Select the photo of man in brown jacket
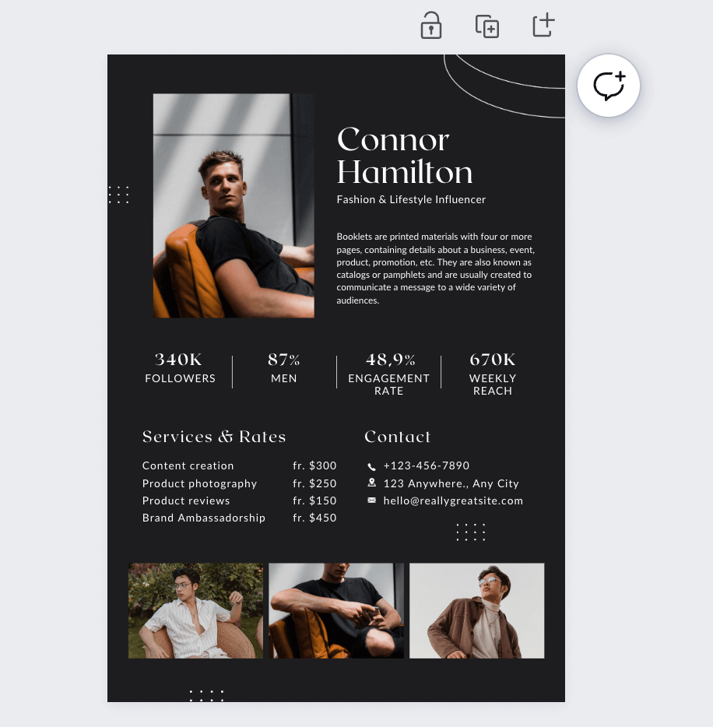 pyautogui.click(x=476, y=610)
